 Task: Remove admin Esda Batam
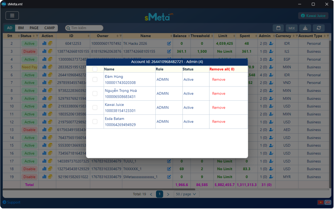(219, 121)
